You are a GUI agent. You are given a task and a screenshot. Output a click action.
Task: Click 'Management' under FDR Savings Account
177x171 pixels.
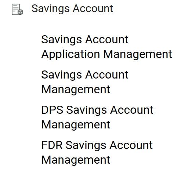76,160
